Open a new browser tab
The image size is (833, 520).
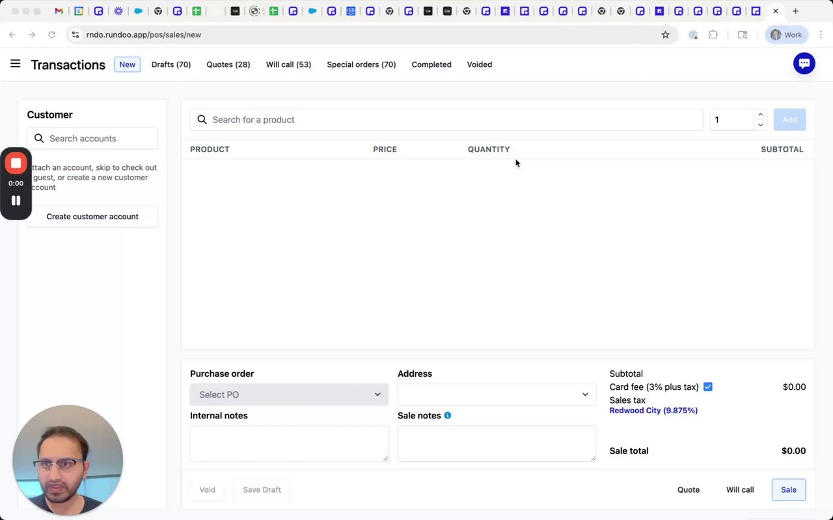795,11
